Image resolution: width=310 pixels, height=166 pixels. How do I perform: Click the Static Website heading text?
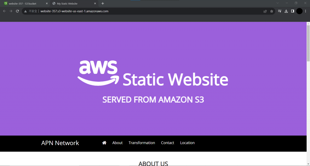pos(175,79)
